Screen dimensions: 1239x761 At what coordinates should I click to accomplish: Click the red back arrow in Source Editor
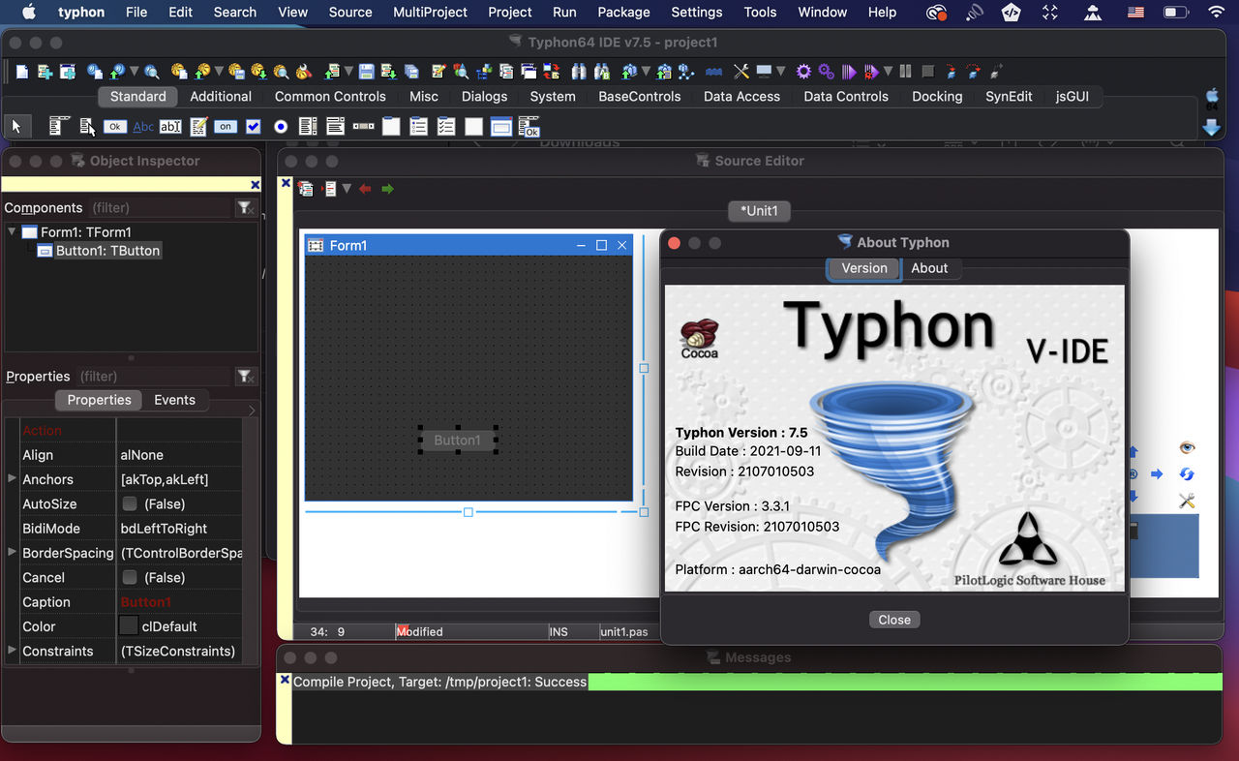(365, 189)
